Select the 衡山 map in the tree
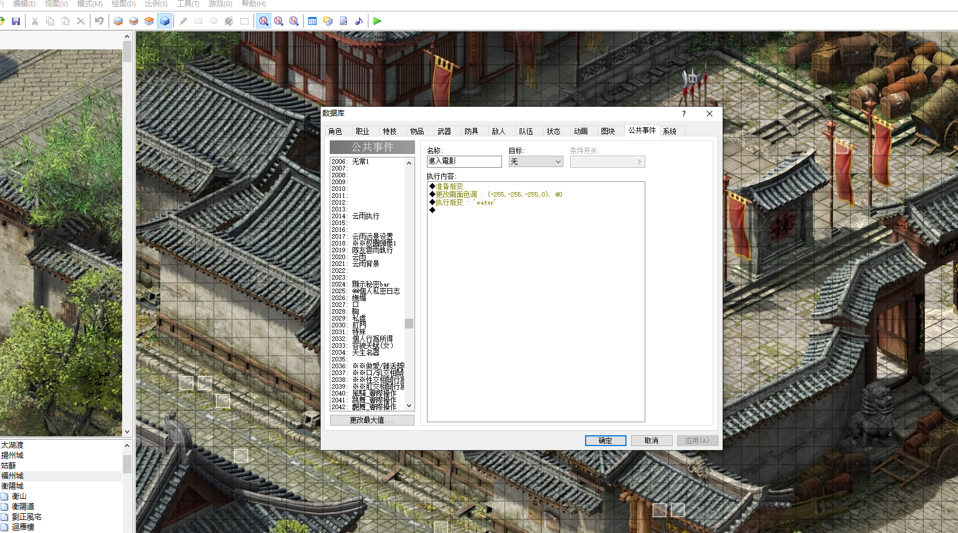 (x=19, y=496)
